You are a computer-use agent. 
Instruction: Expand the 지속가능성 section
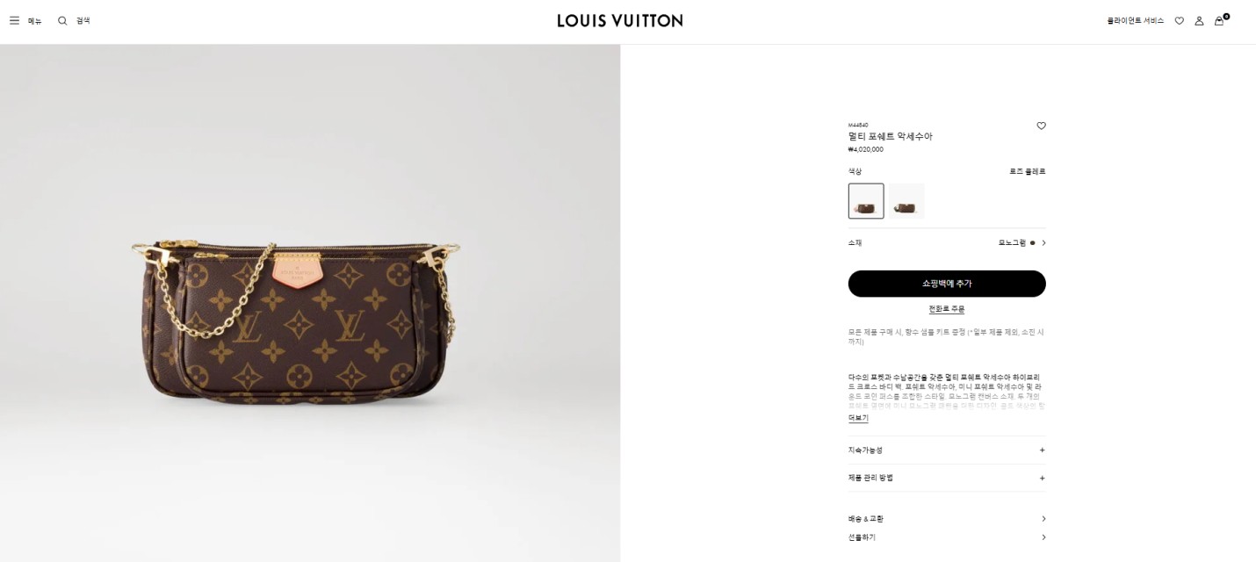coord(947,450)
